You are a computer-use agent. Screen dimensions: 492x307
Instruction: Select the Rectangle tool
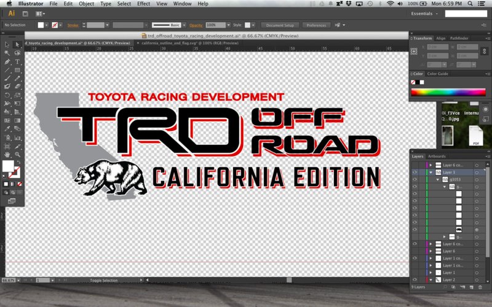[17, 70]
